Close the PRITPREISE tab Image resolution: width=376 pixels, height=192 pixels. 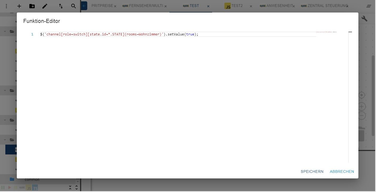tap(115, 6)
